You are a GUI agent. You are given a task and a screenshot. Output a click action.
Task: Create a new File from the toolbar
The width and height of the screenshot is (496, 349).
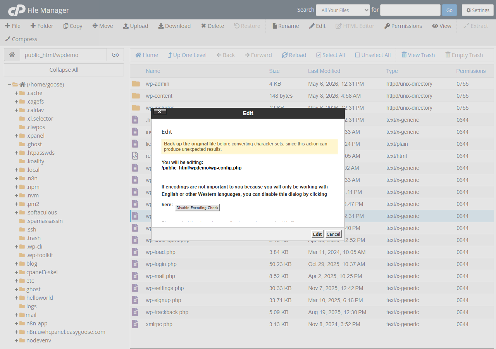pos(13,26)
